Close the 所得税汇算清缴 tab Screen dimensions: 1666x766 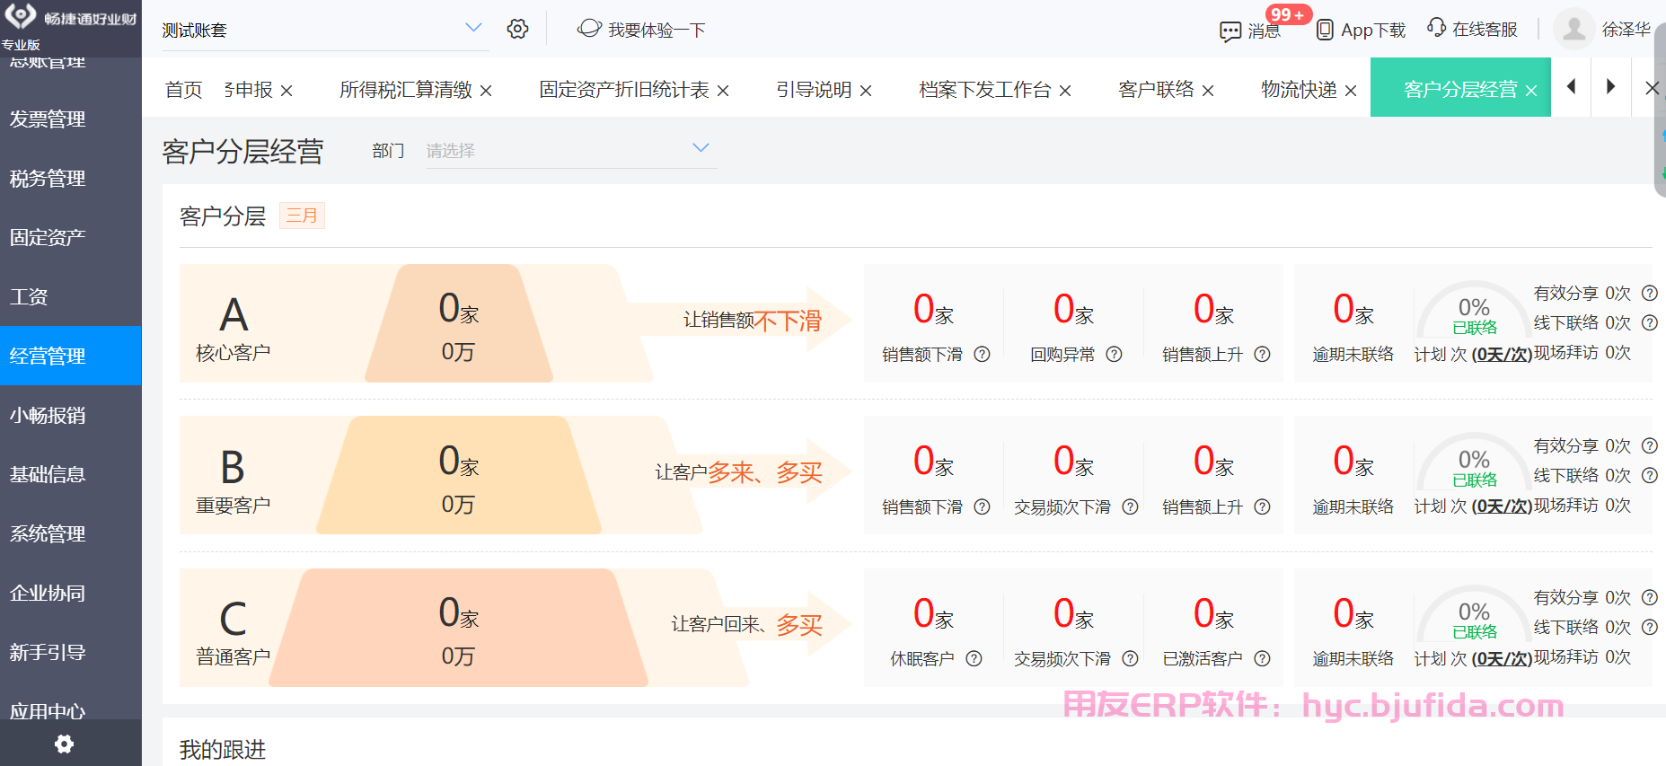click(486, 91)
